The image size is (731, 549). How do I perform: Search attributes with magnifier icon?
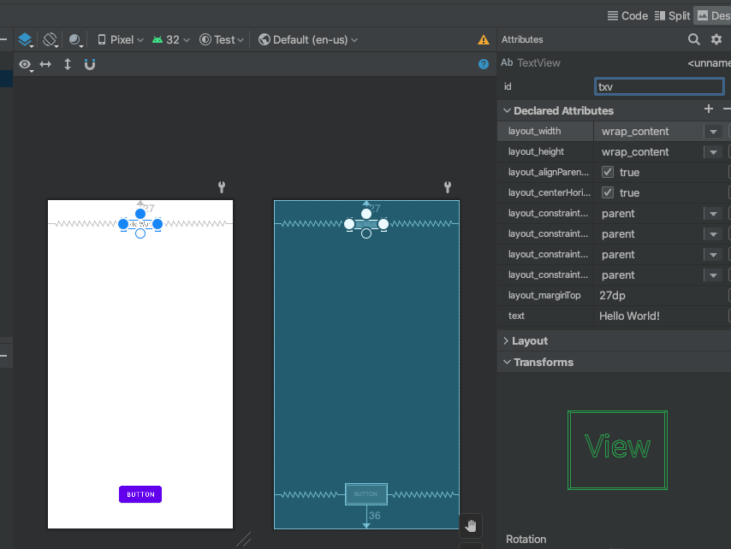(x=694, y=39)
